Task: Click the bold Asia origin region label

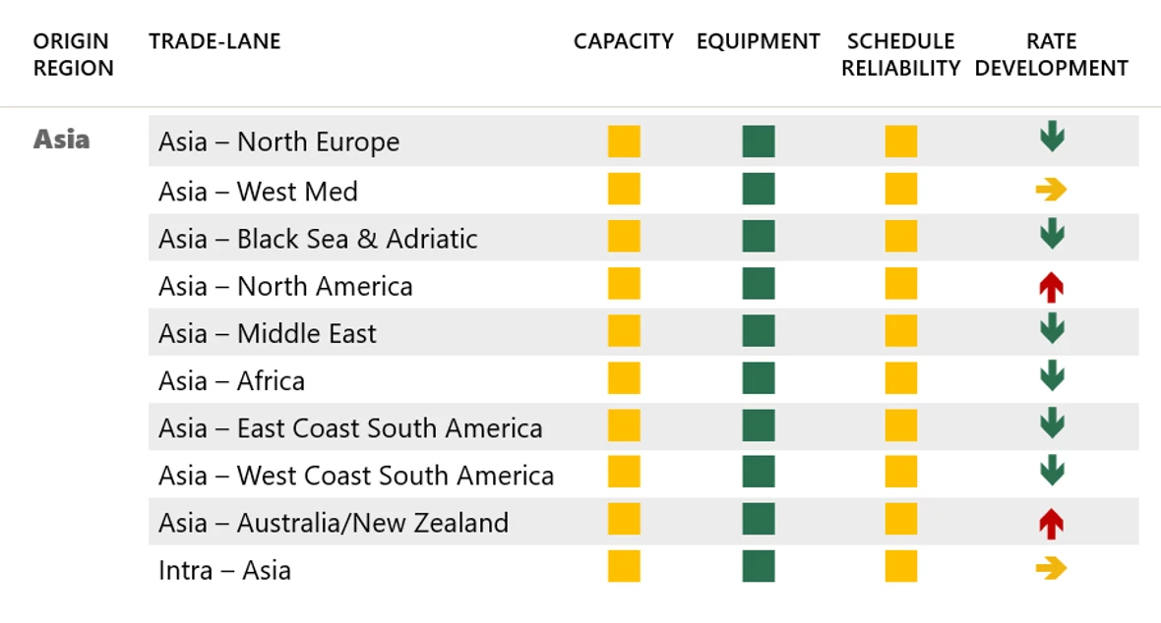Action: (61, 140)
